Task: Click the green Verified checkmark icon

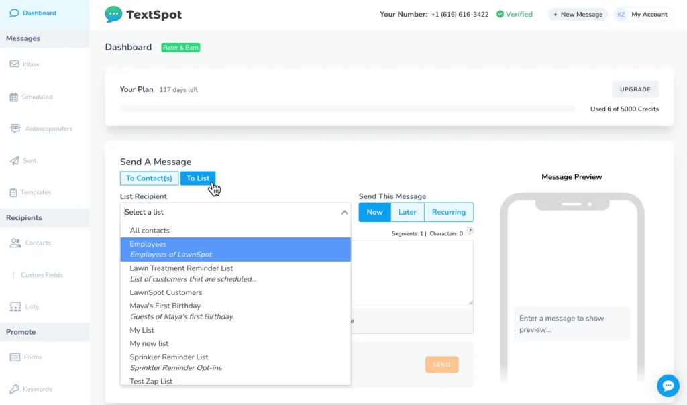Action: coord(500,15)
